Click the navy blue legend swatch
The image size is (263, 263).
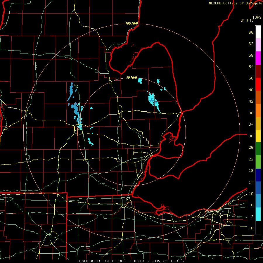258,175
